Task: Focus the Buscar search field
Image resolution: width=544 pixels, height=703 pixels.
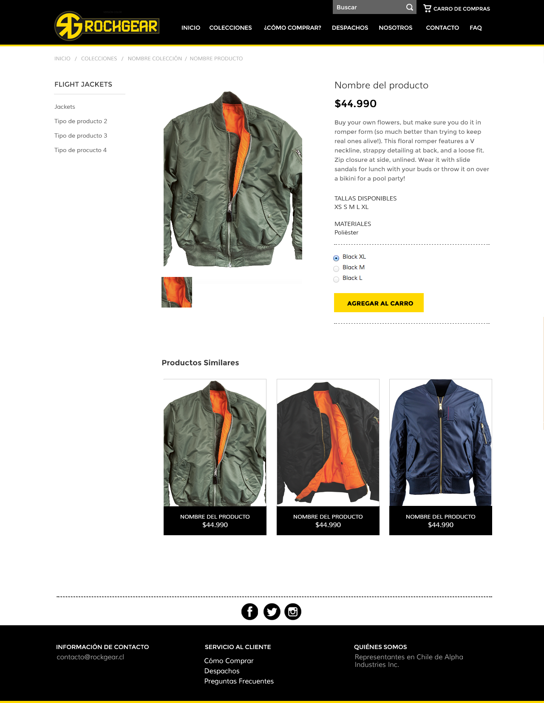Action: pyautogui.click(x=368, y=7)
